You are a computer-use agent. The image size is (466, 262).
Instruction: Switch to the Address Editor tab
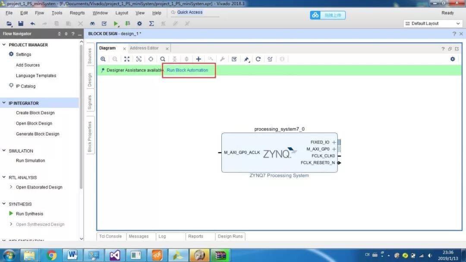click(x=144, y=48)
